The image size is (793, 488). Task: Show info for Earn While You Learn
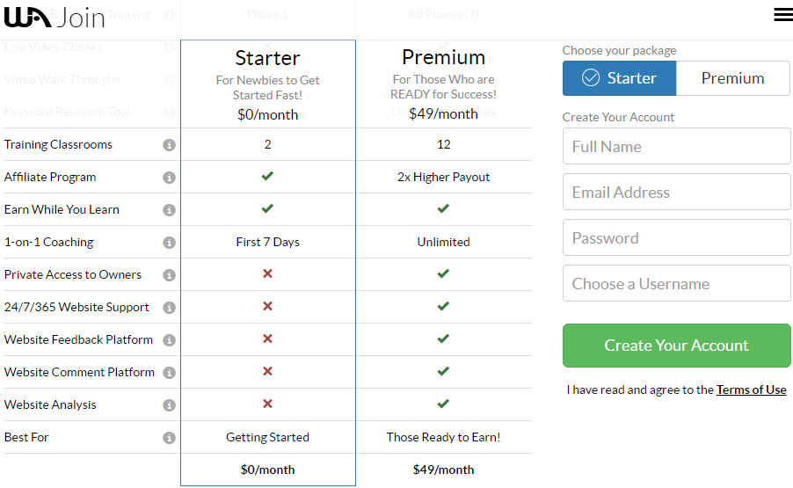click(169, 210)
